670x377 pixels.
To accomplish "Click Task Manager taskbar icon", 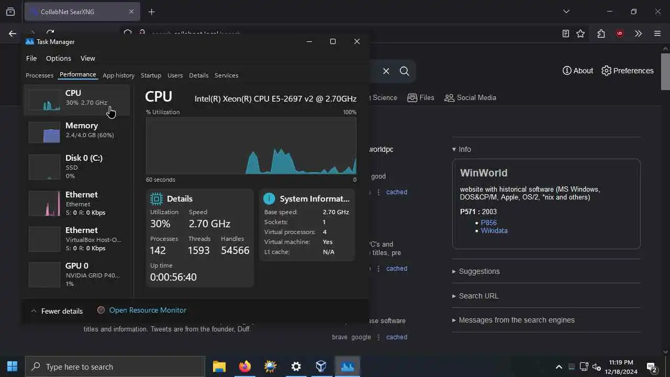I will pos(348,367).
